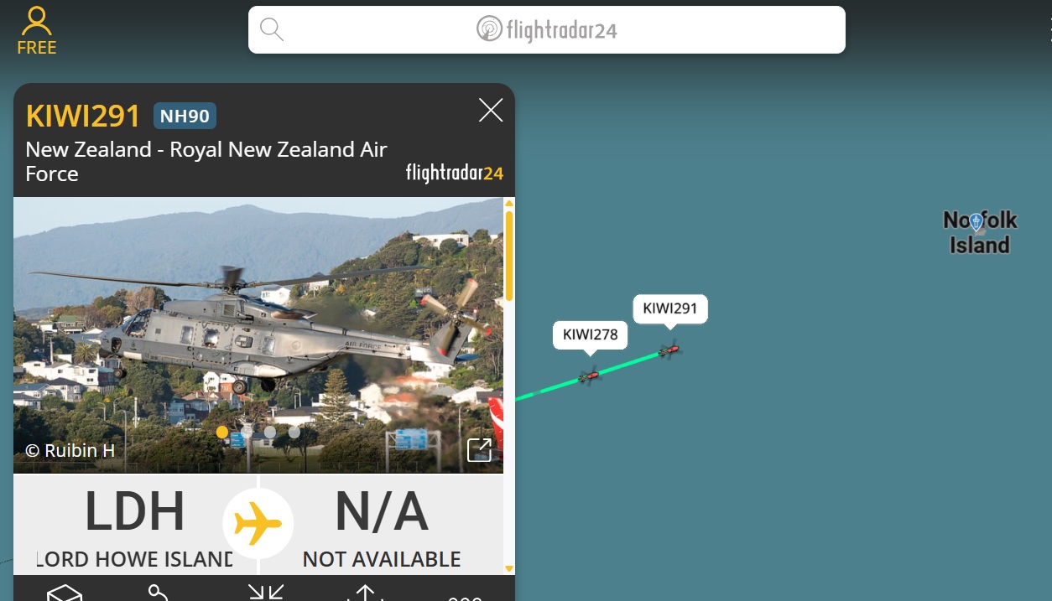
Task: Select the fourth photo carousel dot
Action: tap(294, 433)
